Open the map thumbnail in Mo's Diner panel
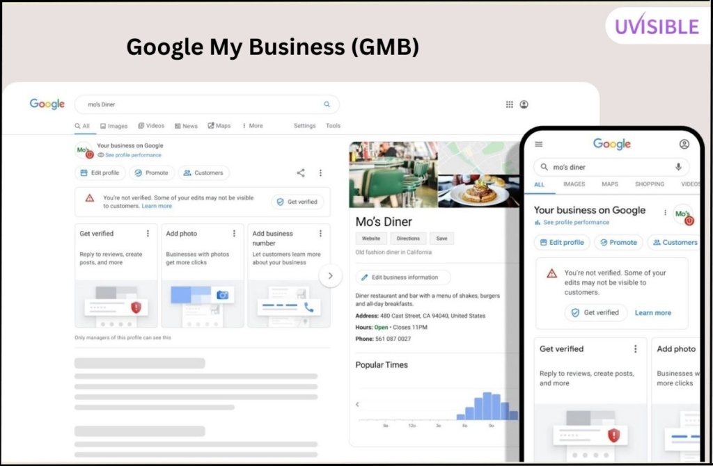The image size is (713, 466). click(x=478, y=158)
